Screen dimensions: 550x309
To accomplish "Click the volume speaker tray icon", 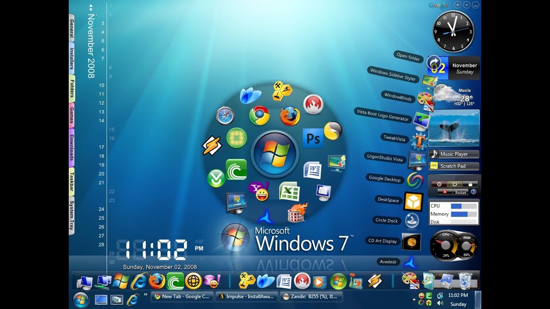I will pyautogui.click(x=440, y=303).
